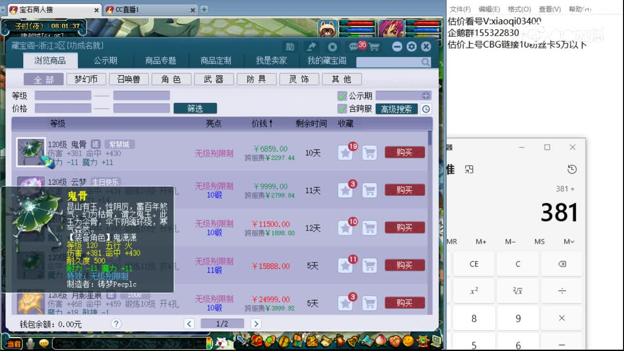624x351 pixels.
Task: Click the minimum 等级 input field
Action: pyautogui.click(x=63, y=96)
